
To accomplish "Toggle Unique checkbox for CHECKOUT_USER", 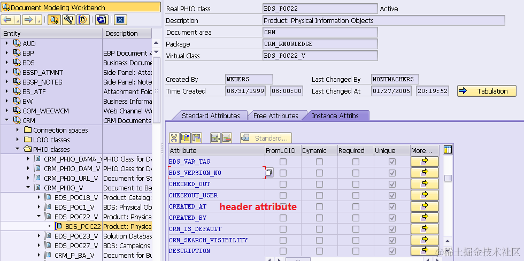I will pos(392,196).
